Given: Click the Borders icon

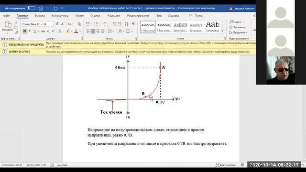Looking at the screenshot, I should [x=128, y=31].
